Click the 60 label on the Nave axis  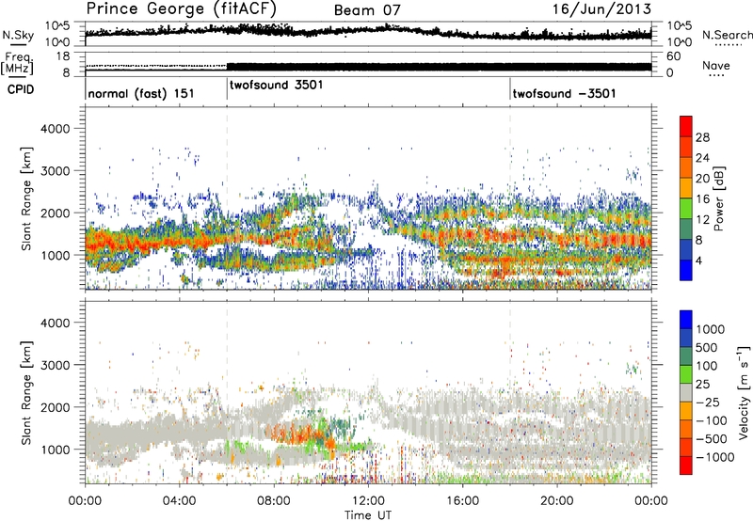point(674,56)
